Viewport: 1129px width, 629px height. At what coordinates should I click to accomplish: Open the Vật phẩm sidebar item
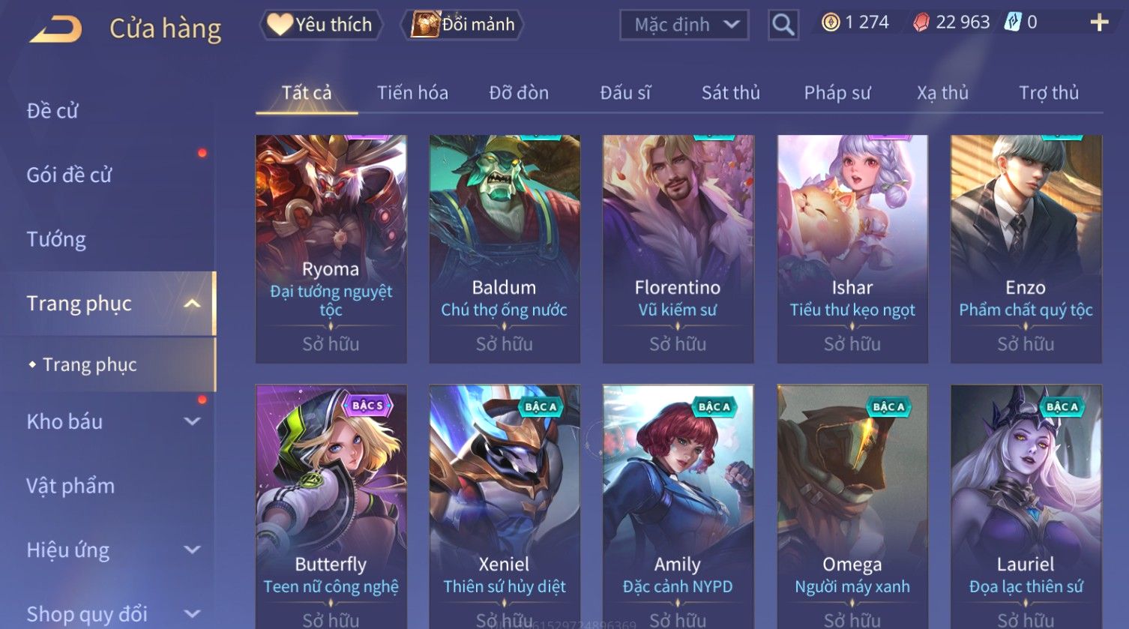(x=70, y=486)
